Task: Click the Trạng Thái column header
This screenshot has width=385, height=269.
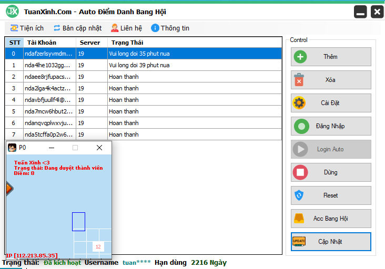Action: point(127,42)
